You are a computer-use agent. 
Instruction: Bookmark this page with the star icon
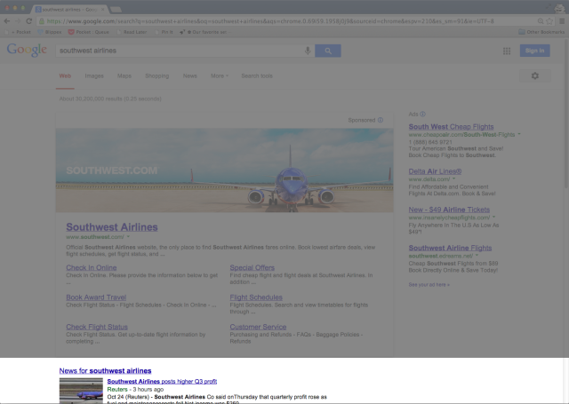549,21
